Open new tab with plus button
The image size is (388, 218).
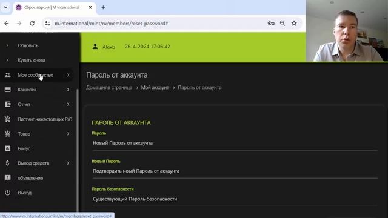coord(103,7)
